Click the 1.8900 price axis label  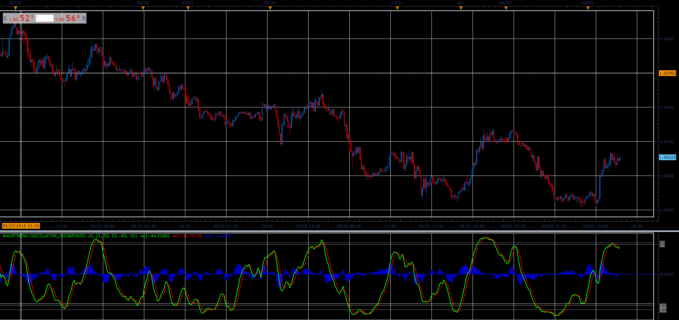click(x=666, y=210)
